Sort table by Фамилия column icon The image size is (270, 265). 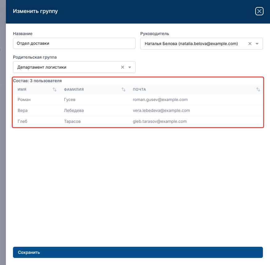[x=123, y=89]
